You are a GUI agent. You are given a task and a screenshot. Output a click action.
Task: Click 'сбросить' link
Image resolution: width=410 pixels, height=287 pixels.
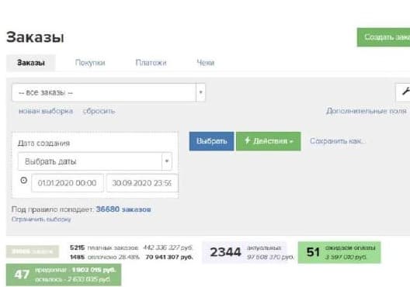point(99,111)
